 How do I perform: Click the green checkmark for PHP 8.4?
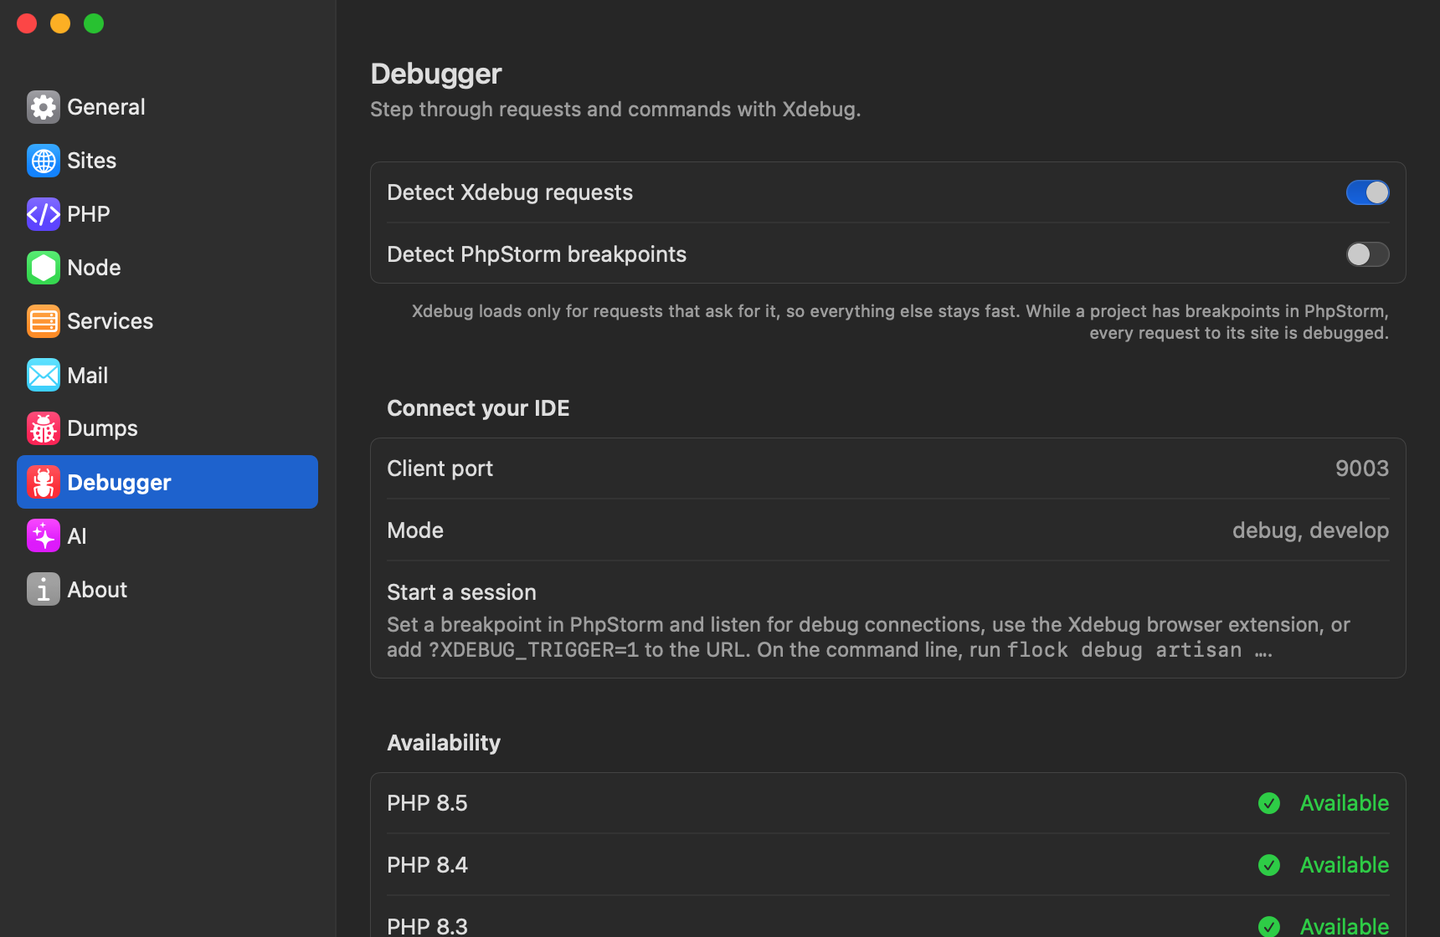tap(1269, 865)
